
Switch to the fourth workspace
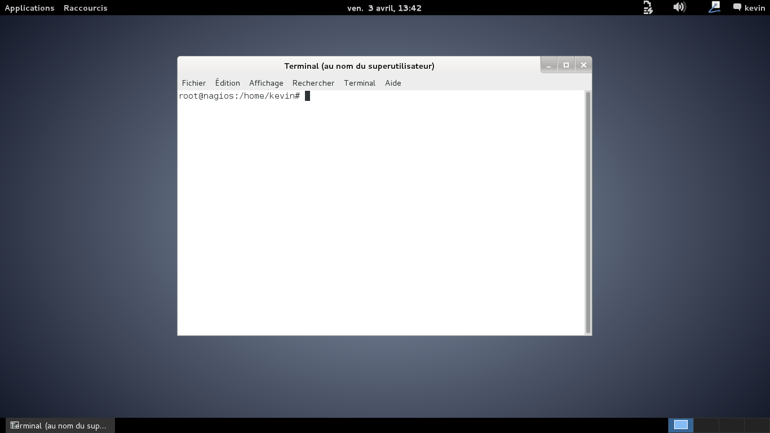pyautogui.click(x=757, y=425)
